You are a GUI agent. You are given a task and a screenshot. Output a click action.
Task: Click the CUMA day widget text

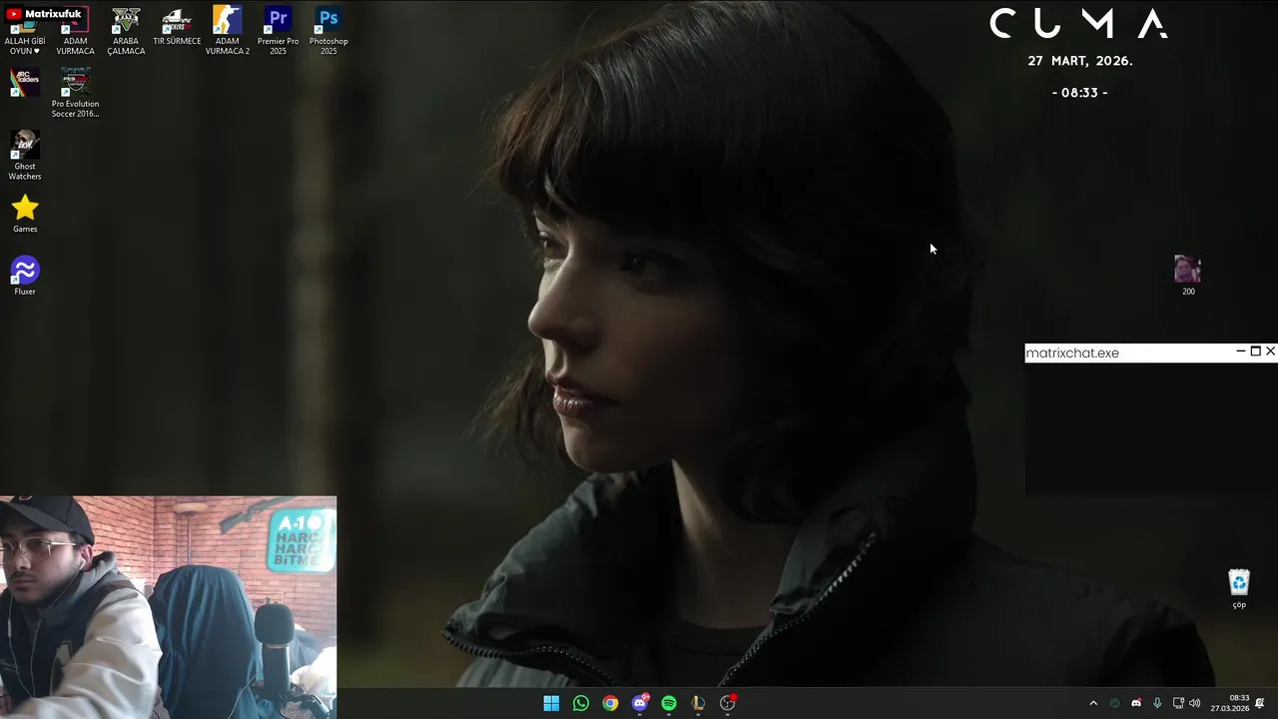(1079, 23)
